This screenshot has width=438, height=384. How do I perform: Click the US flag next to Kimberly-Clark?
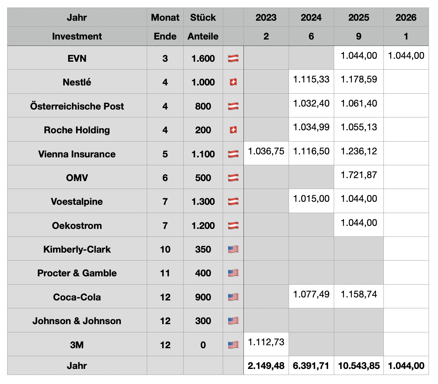click(233, 249)
